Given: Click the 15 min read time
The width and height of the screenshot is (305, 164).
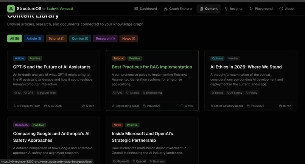Looking at the screenshot, I should [285, 106].
